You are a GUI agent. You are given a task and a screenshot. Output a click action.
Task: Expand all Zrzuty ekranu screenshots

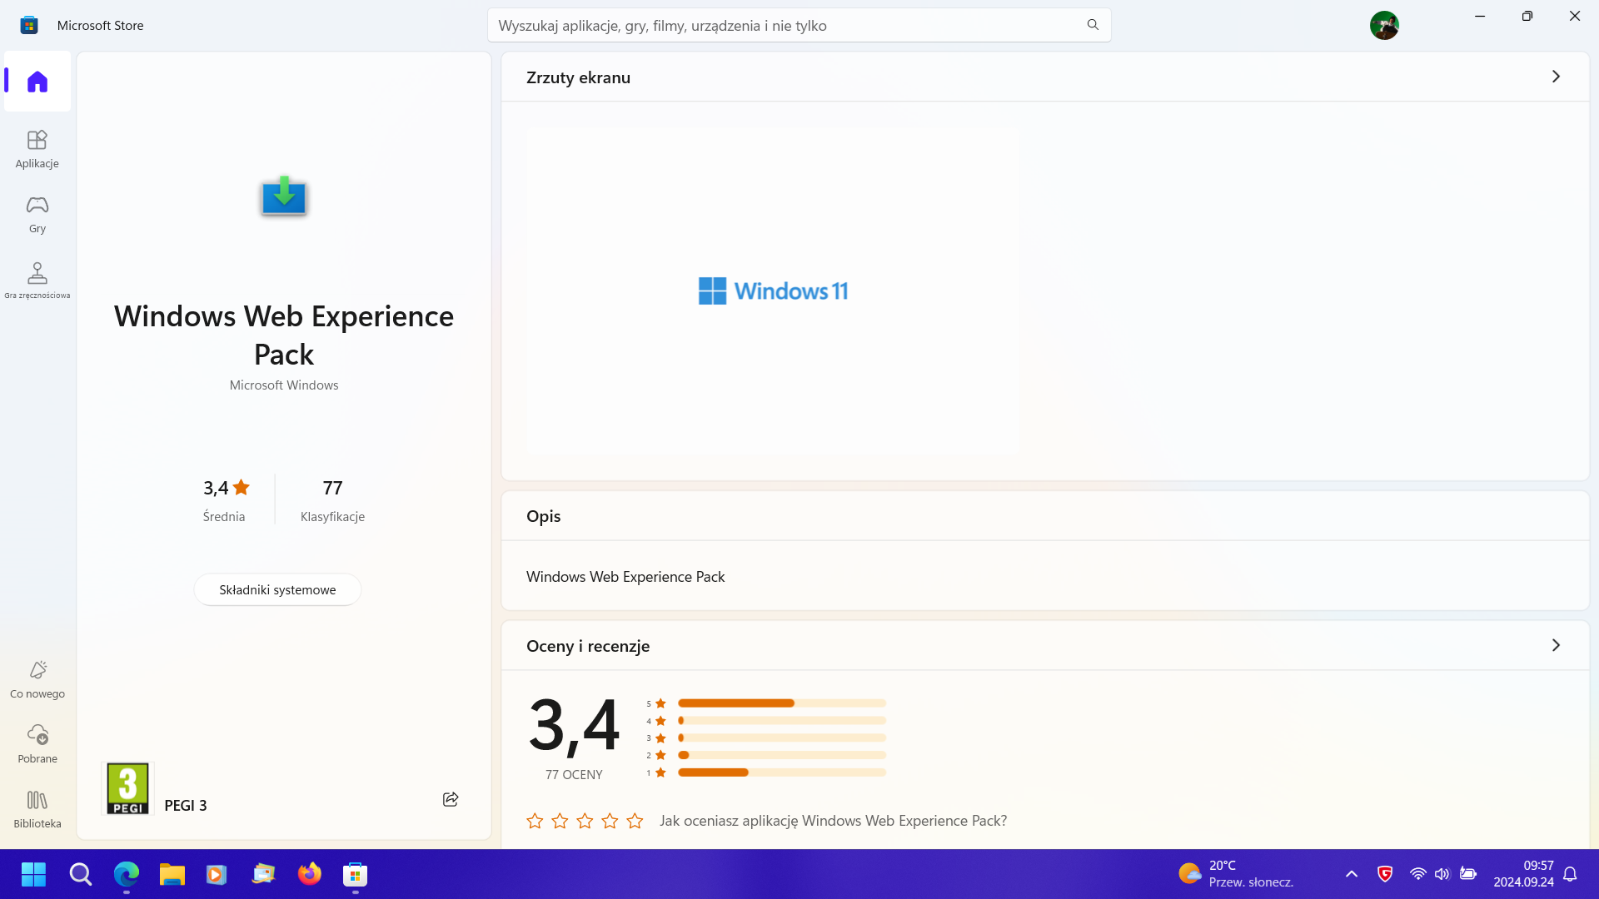click(x=1556, y=76)
